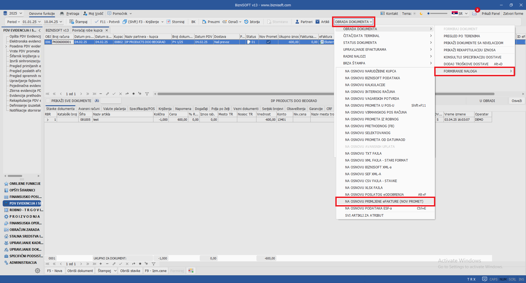Open the settings gear at sidebar bottom
The image size is (526, 283).
tap(38, 271)
